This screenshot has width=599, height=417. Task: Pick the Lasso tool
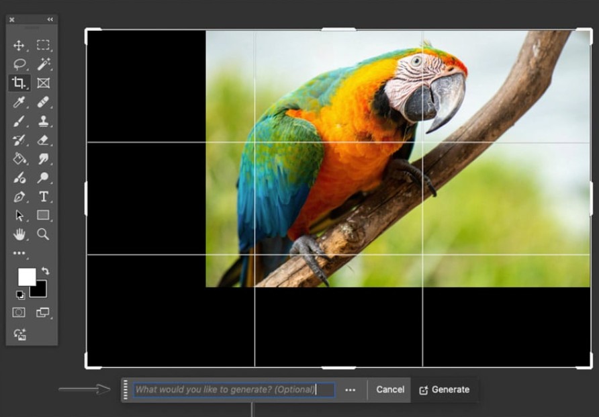point(19,64)
